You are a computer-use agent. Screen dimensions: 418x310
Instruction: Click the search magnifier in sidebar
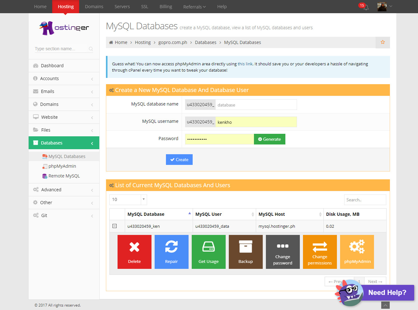coord(91,49)
